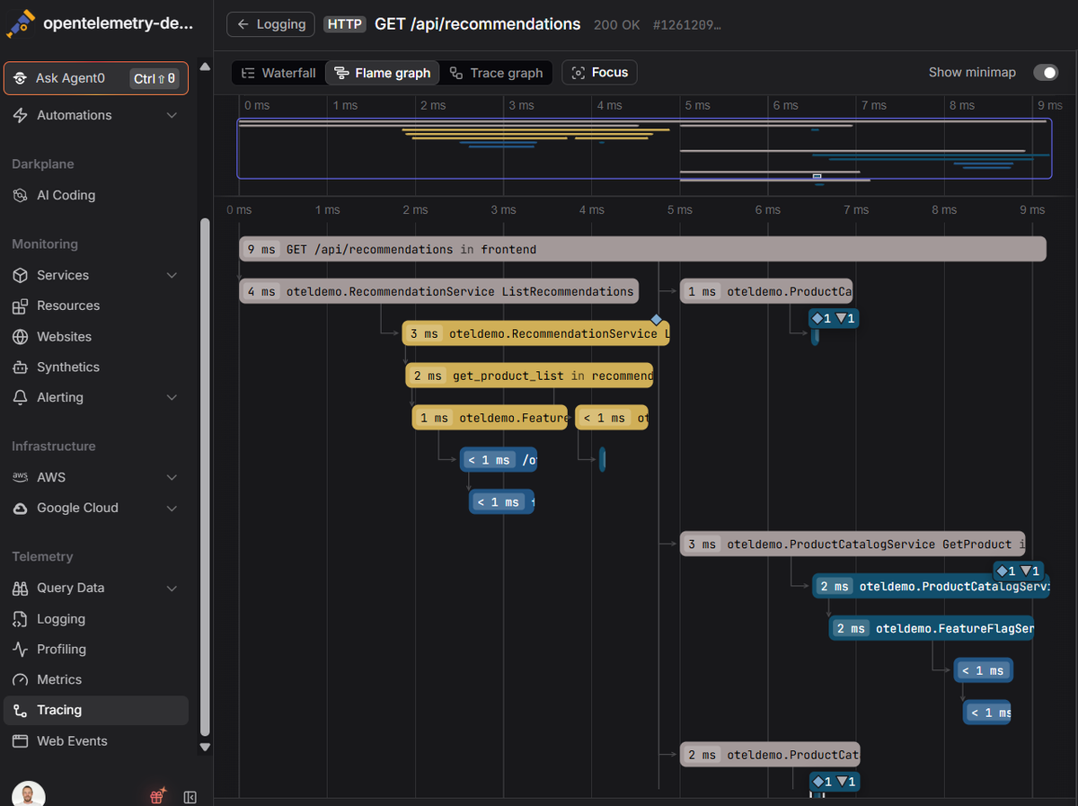Go back to Logging
This screenshot has height=806, width=1078.
[x=271, y=24]
